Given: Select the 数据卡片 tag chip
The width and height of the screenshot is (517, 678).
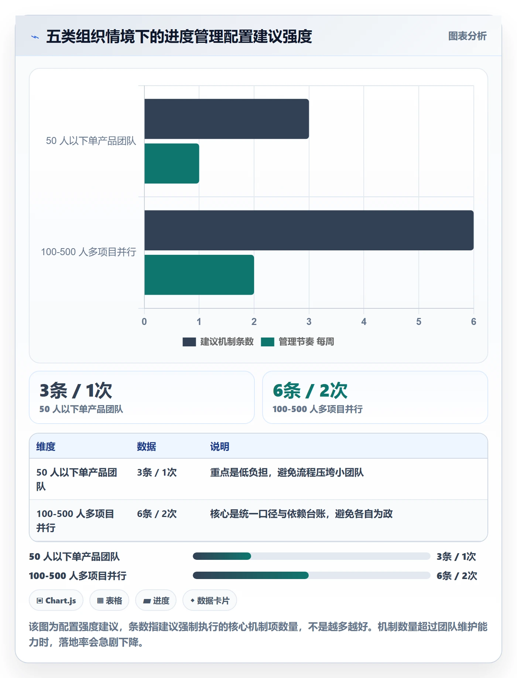Looking at the screenshot, I should click(210, 600).
